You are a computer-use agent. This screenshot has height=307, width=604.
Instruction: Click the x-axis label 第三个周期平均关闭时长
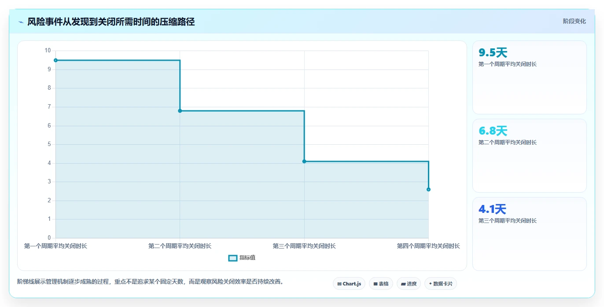click(304, 246)
